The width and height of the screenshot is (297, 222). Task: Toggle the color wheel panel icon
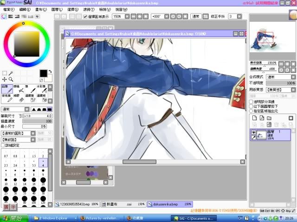4,16
